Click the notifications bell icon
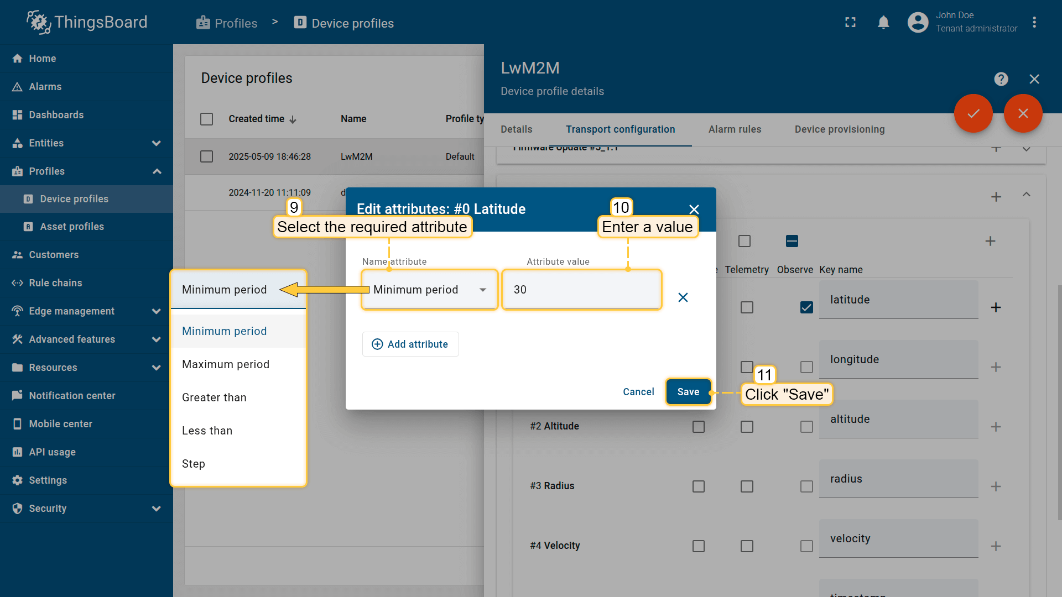 point(883,23)
